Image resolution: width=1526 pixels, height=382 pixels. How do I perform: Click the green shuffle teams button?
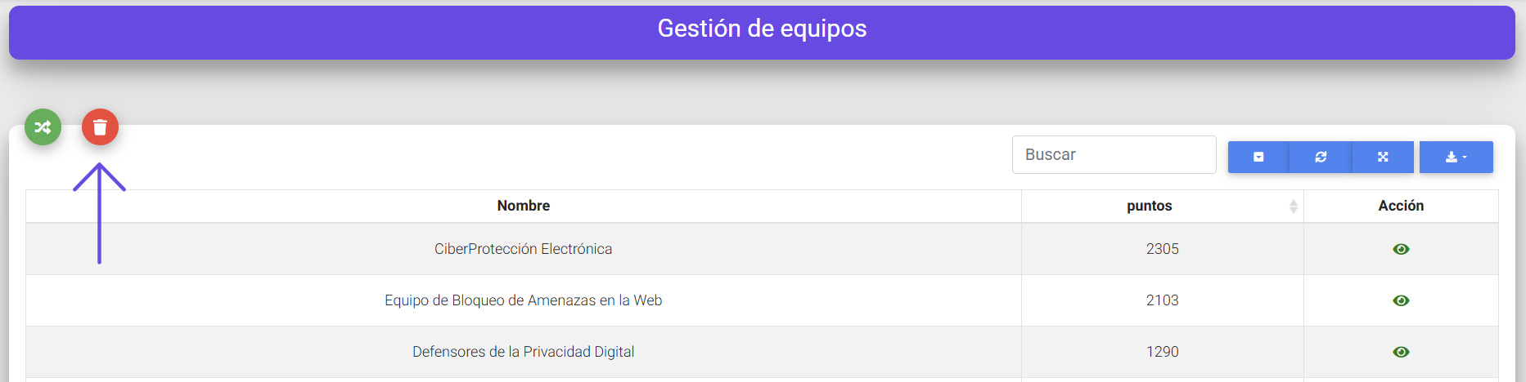click(x=43, y=127)
